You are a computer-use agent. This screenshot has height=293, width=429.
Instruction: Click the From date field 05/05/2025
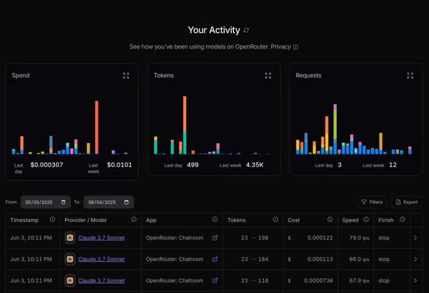[x=45, y=202]
